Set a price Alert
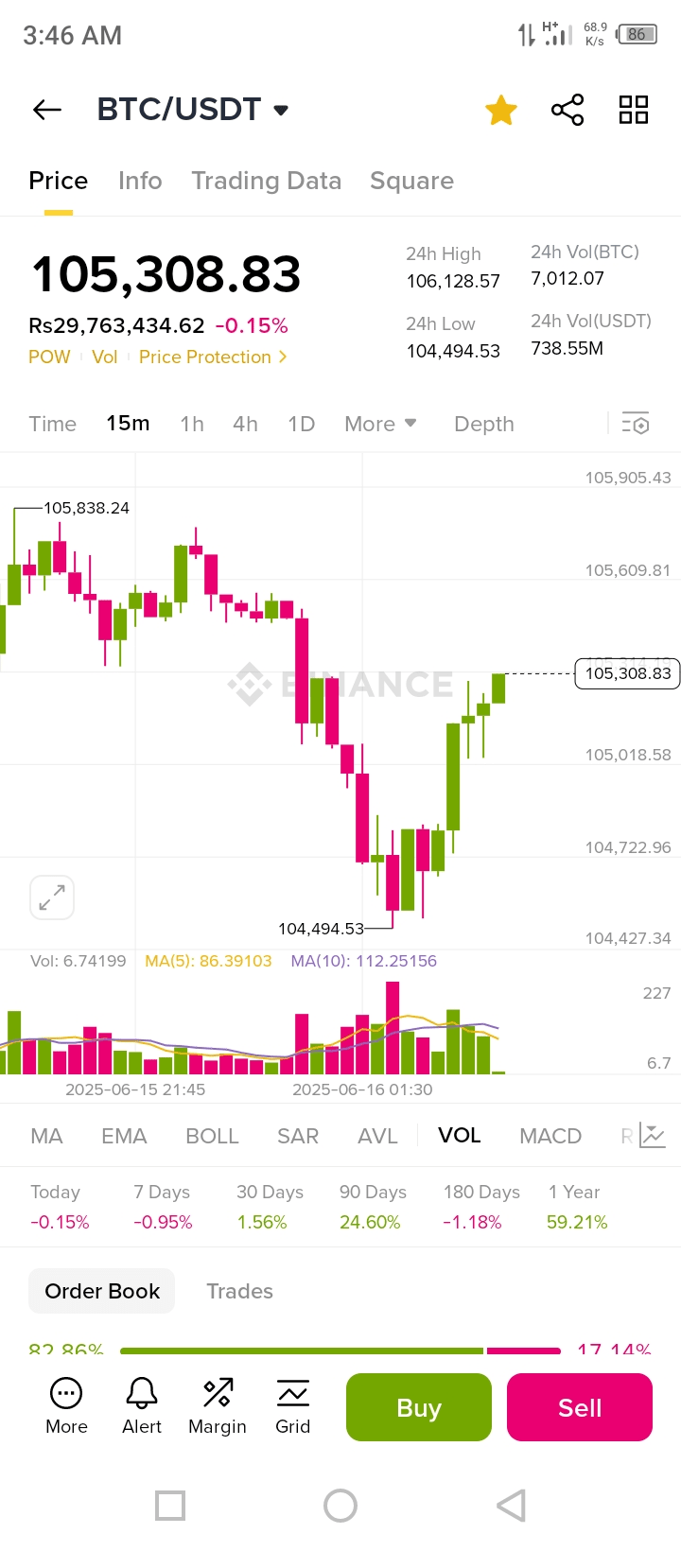Screen dimensions: 681x1551 click(142, 1406)
